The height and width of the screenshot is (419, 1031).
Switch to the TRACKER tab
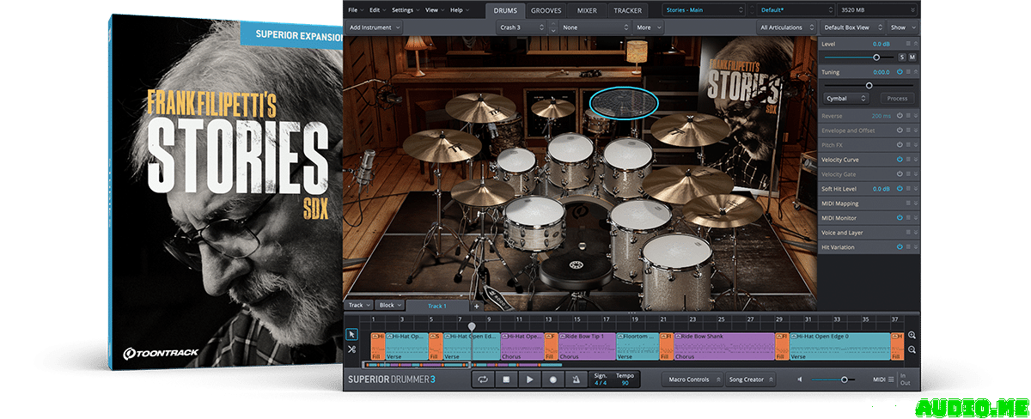click(x=627, y=10)
